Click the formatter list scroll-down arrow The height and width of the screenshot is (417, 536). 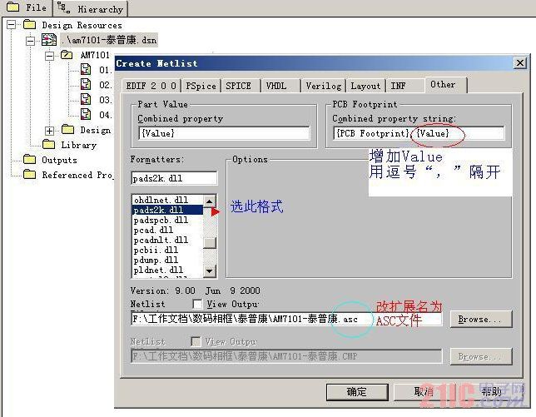point(210,271)
